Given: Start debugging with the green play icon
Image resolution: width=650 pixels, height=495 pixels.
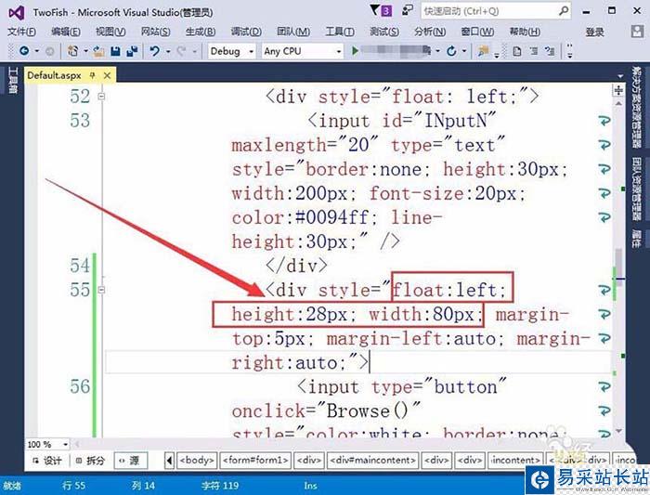Looking at the screenshot, I should [355, 51].
